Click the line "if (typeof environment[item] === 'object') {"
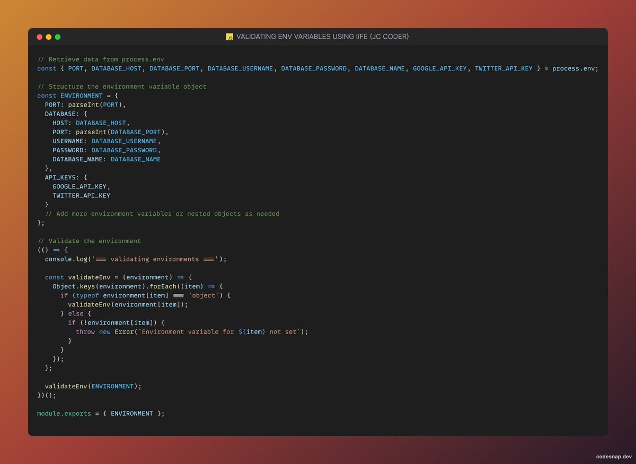The image size is (636, 464). coord(146,295)
